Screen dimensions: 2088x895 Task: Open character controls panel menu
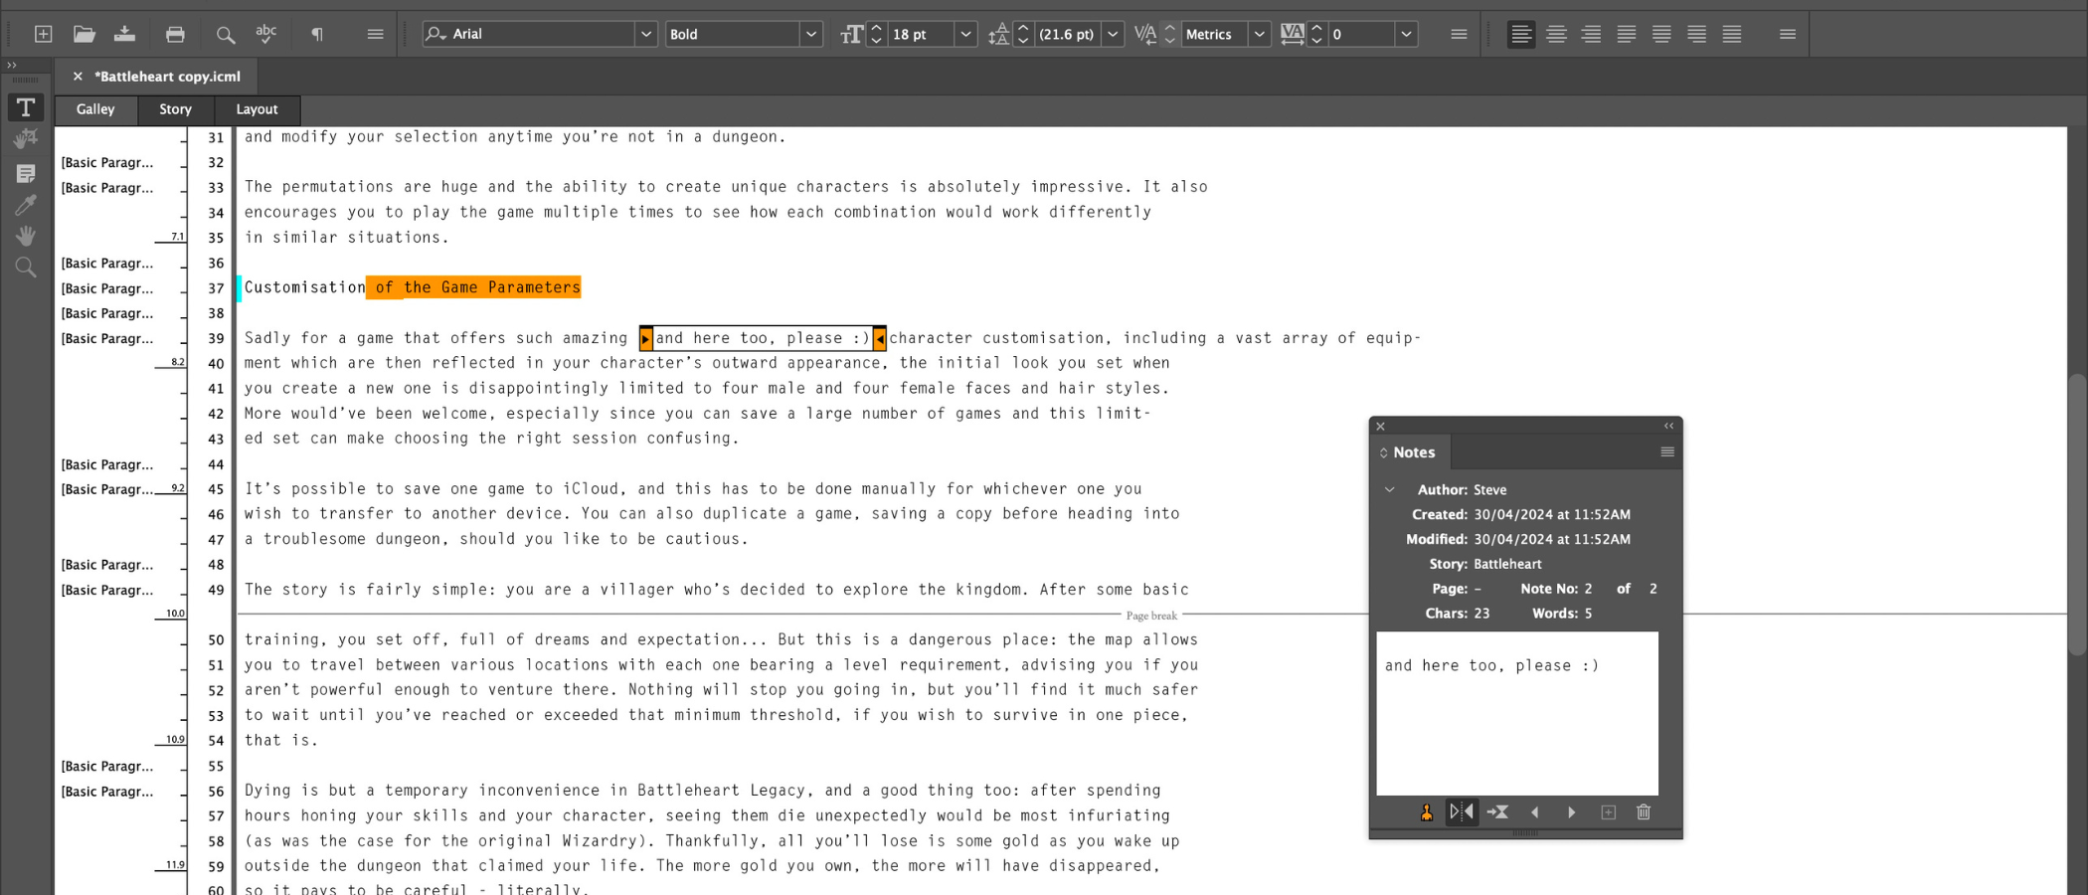pos(1459,34)
